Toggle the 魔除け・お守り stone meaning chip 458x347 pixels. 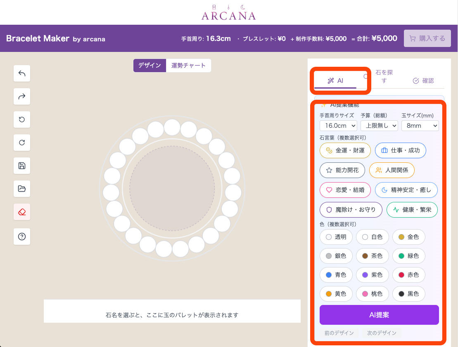click(351, 210)
